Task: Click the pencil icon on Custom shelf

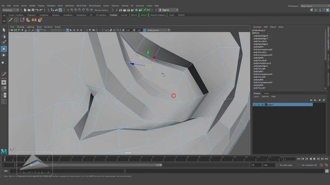Action: click(x=10, y=20)
